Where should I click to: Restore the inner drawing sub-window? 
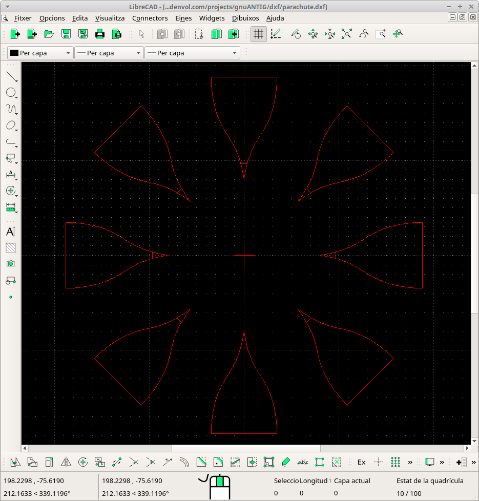(463, 17)
